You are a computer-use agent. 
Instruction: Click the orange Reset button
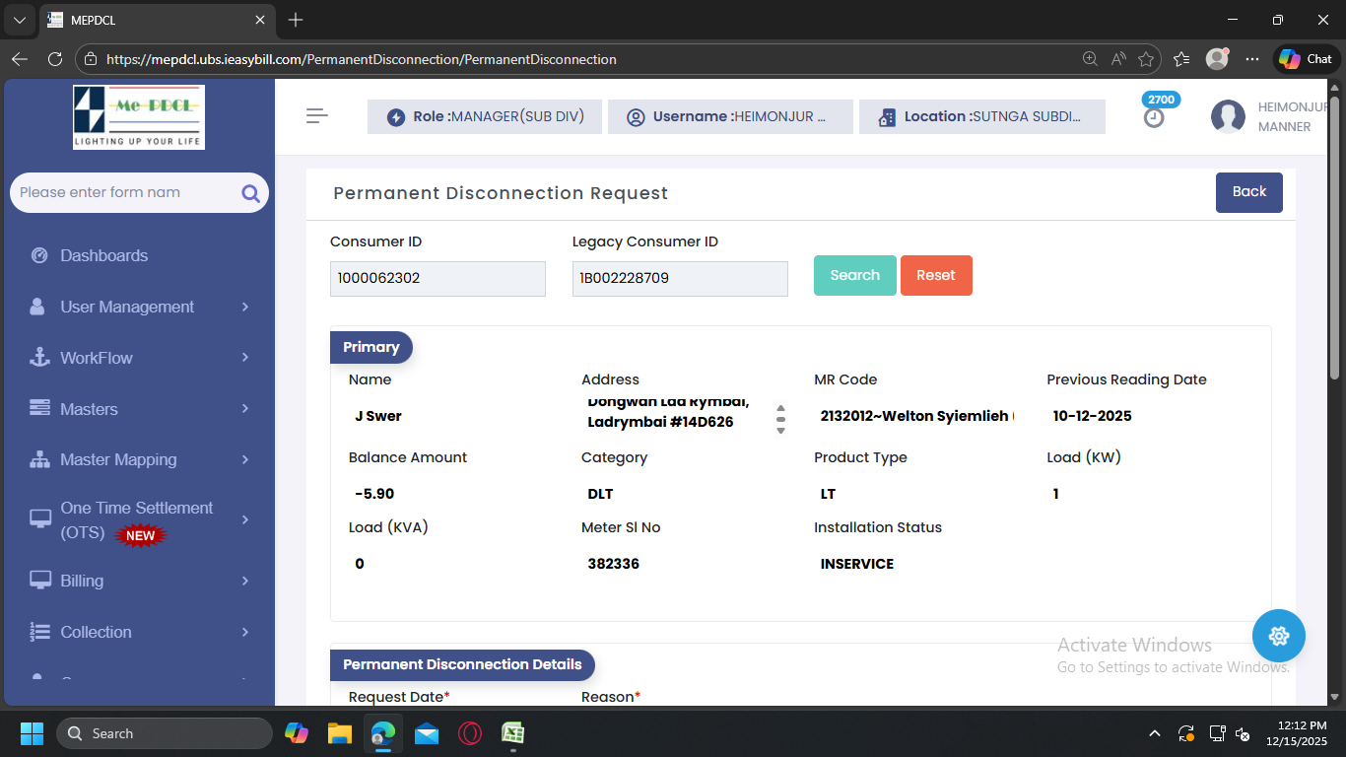tap(935, 276)
